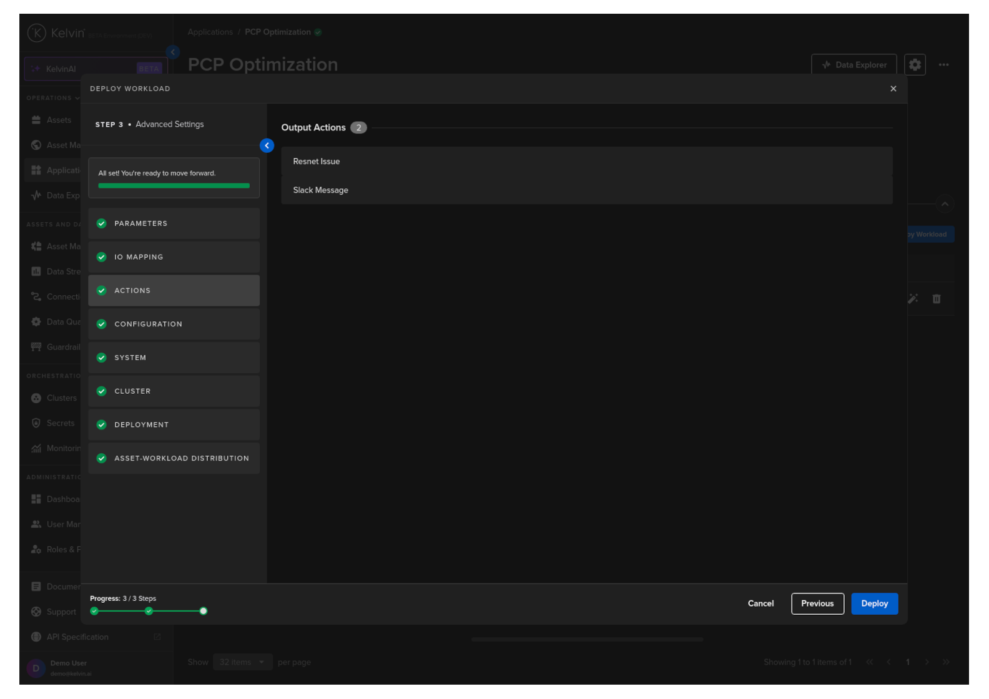Close the Deploy Workload dialog
The height and width of the screenshot is (699, 989).
pyautogui.click(x=893, y=89)
